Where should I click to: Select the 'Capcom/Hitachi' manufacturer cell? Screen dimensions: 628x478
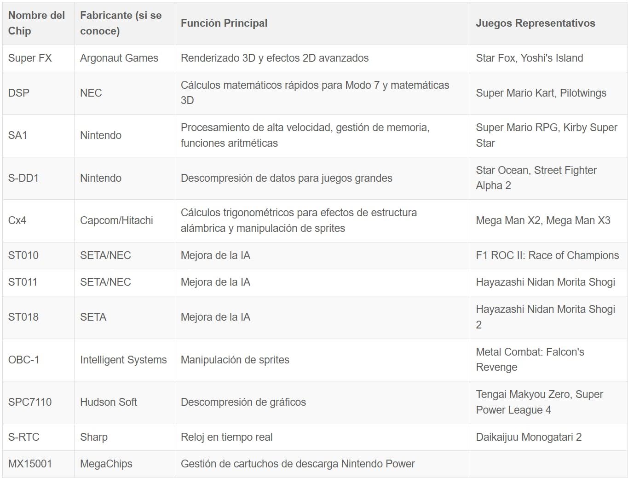(116, 220)
